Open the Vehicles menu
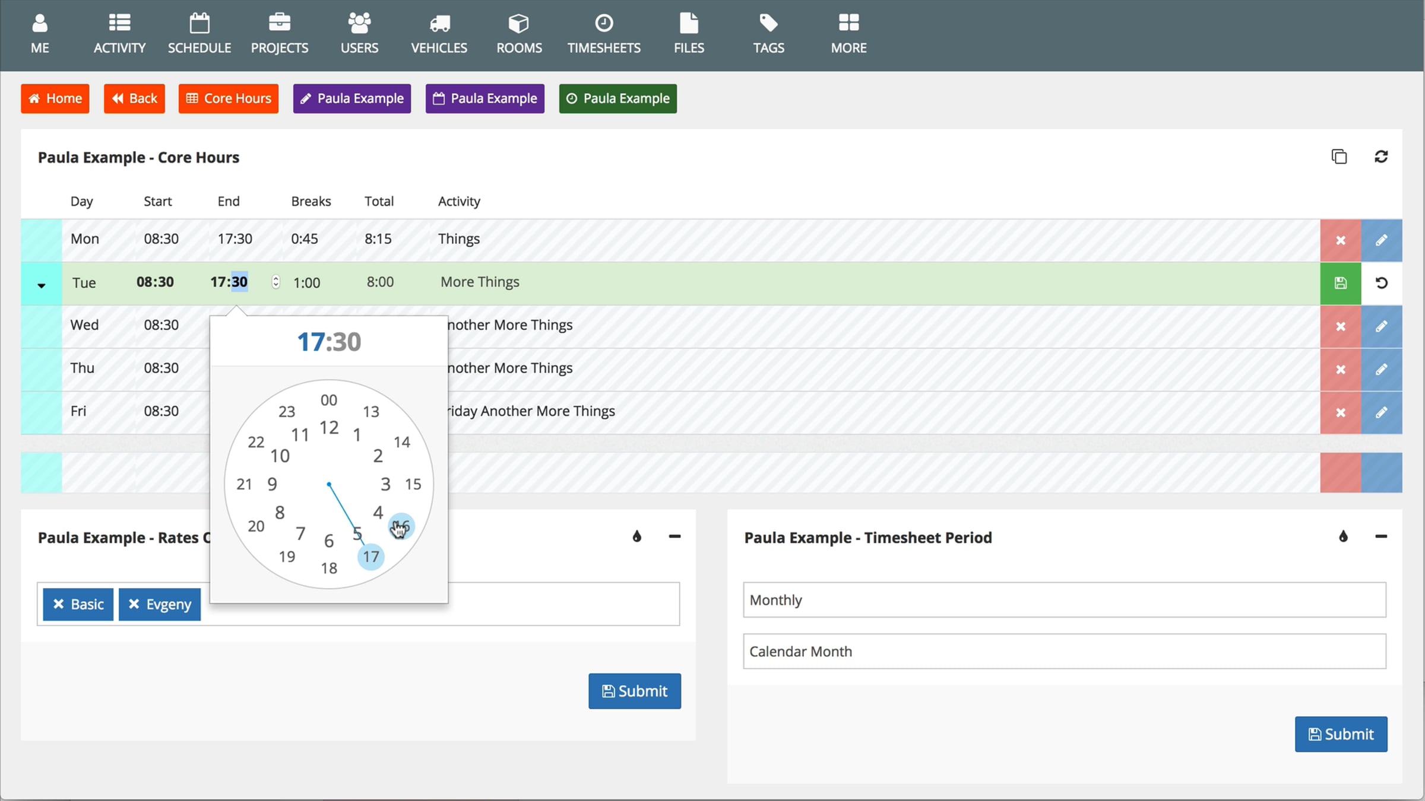Screen dimensions: 1425x801 point(439,34)
